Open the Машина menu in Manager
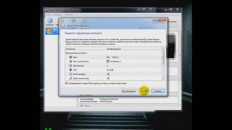Viewport: 232px width, 130px height. click(58, 14)
